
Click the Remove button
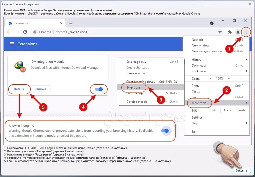[x=40, y=89]
